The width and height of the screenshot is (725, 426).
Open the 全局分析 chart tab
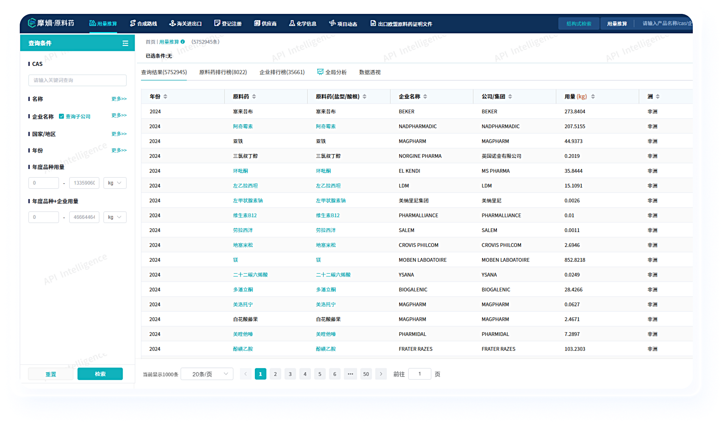332,72
